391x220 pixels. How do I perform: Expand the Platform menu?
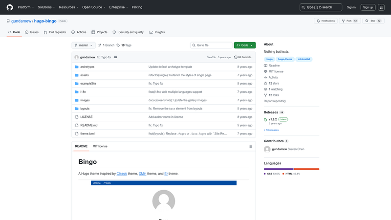tap(26, 7)
